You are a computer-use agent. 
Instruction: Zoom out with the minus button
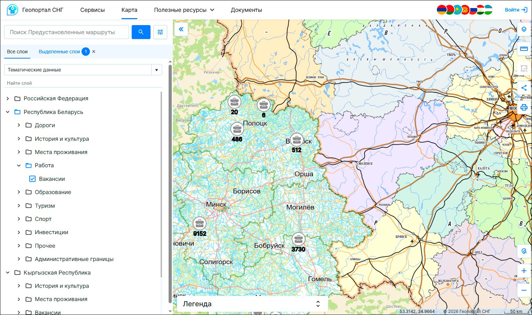pyautogui.click(x=524, y=290)
